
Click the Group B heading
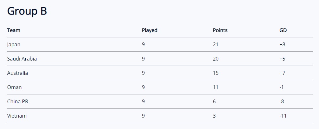(x=27, y=11)
